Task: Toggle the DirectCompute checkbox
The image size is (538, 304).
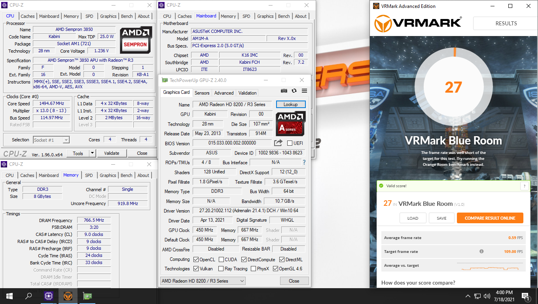Action: [244, 260]
